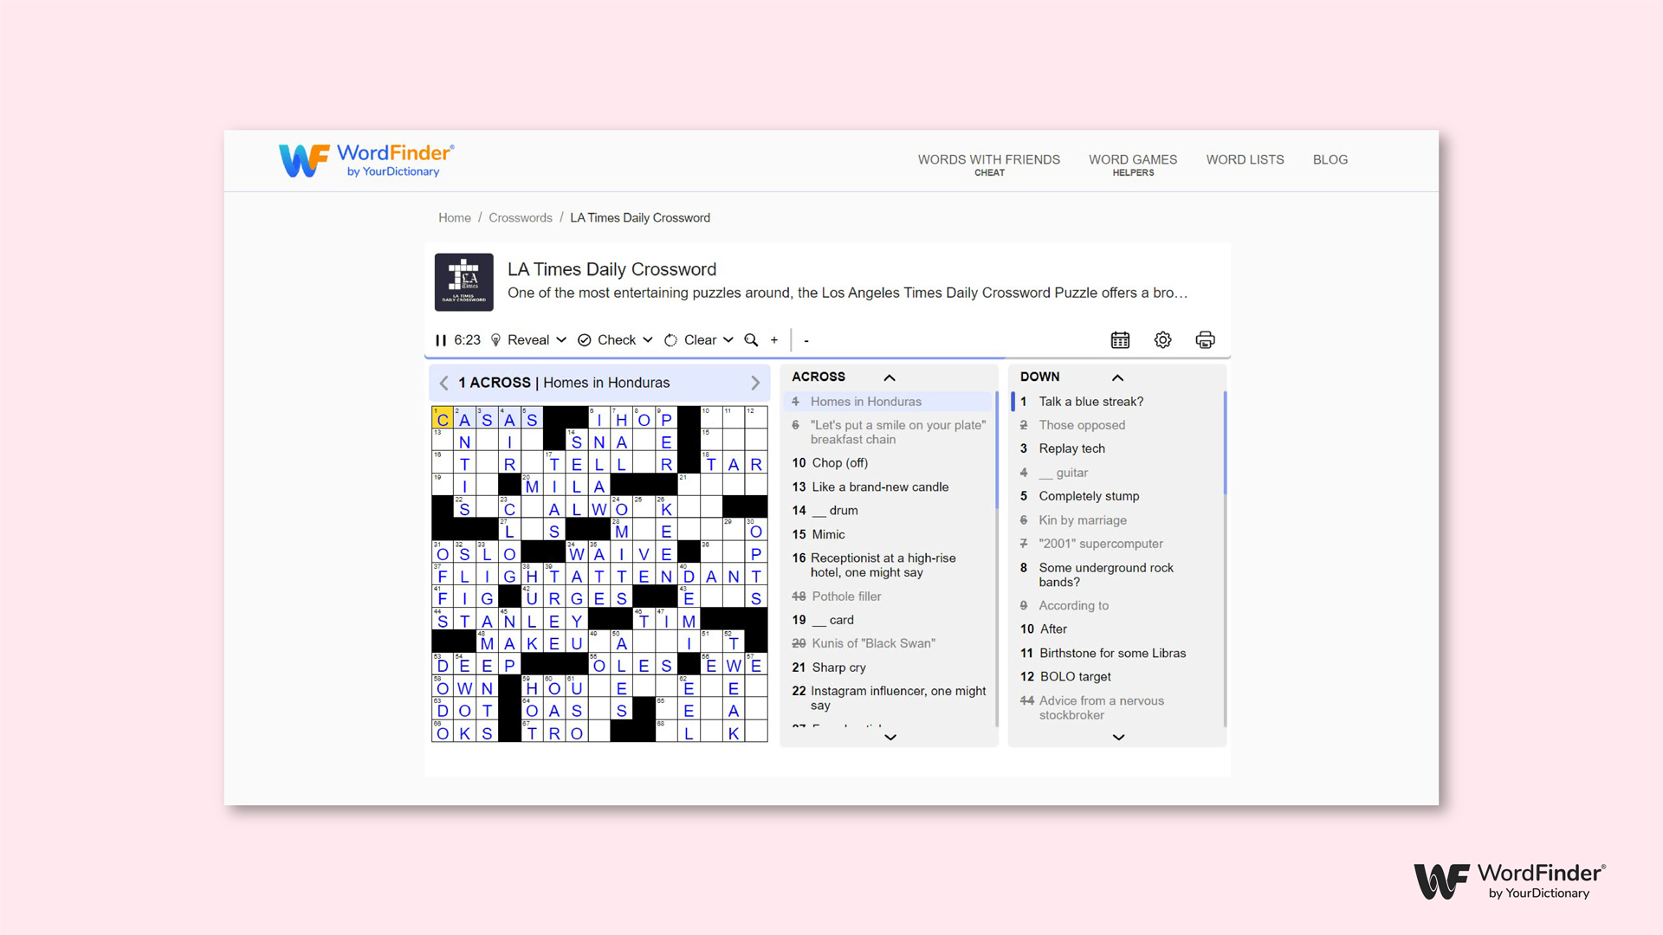Click the WORD LISTS navigation link

(1245, 160)
